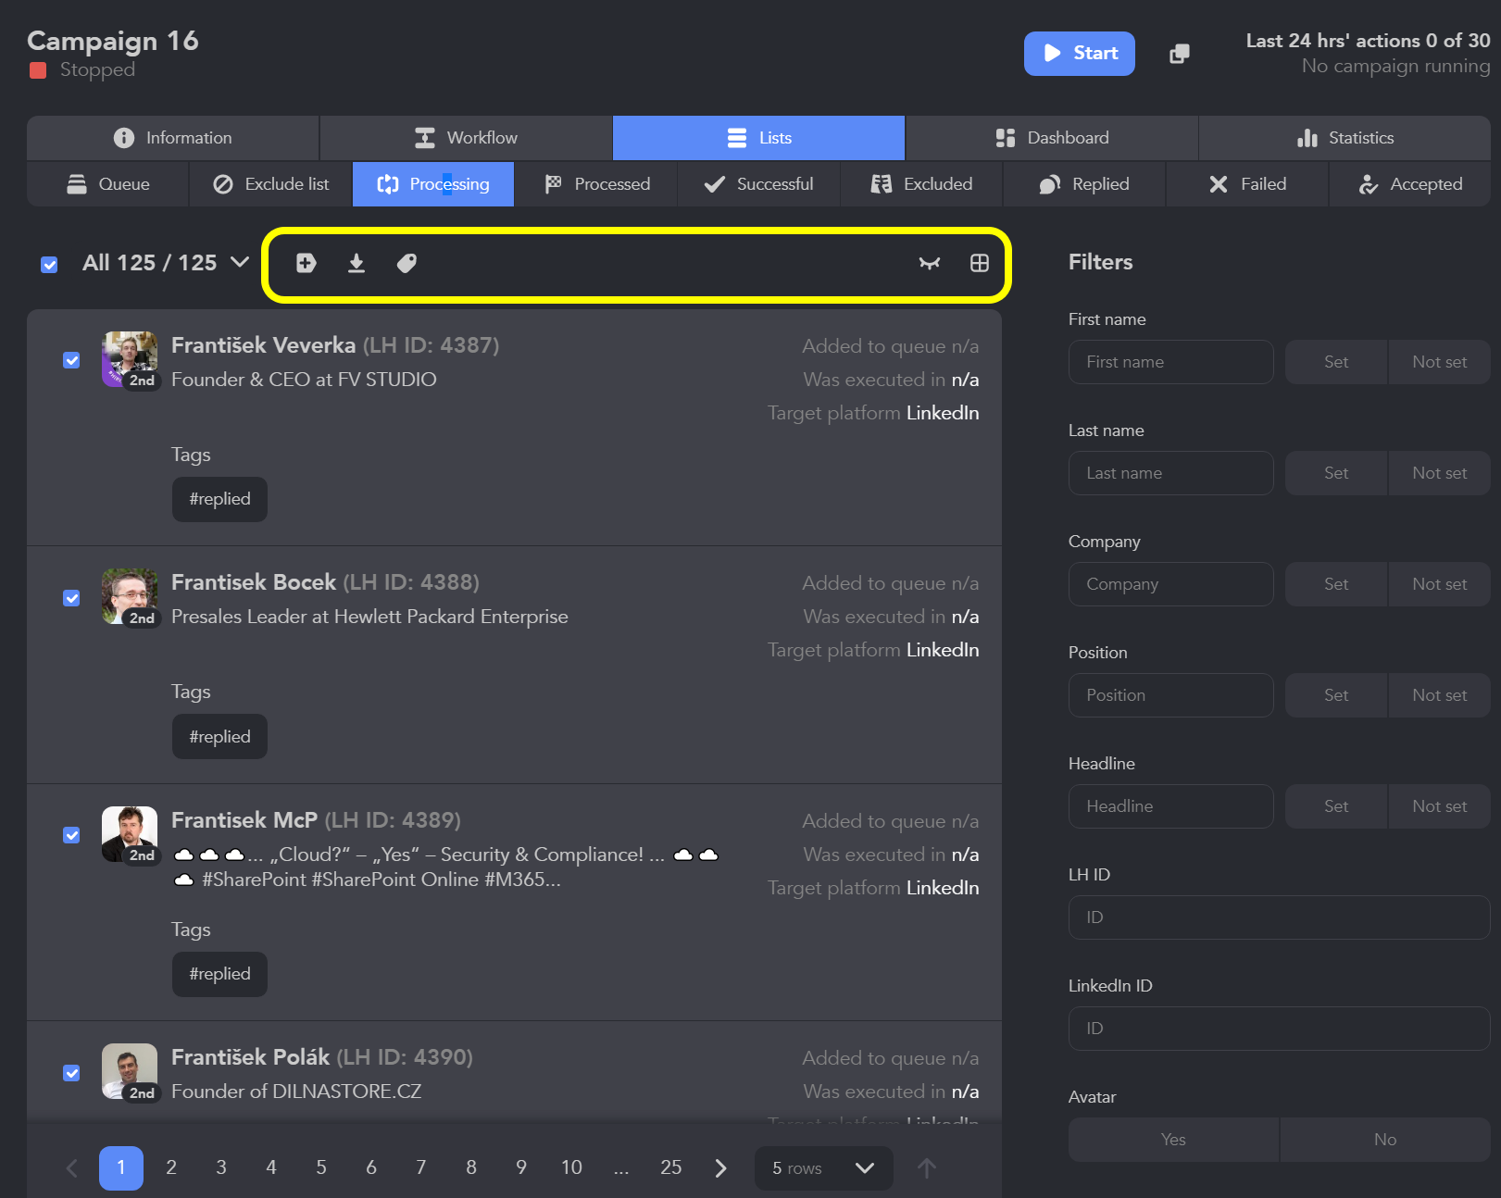Toggle the hide-details eye icon in toolbar
The image size is (1501, 1198).
click(929, 263)
